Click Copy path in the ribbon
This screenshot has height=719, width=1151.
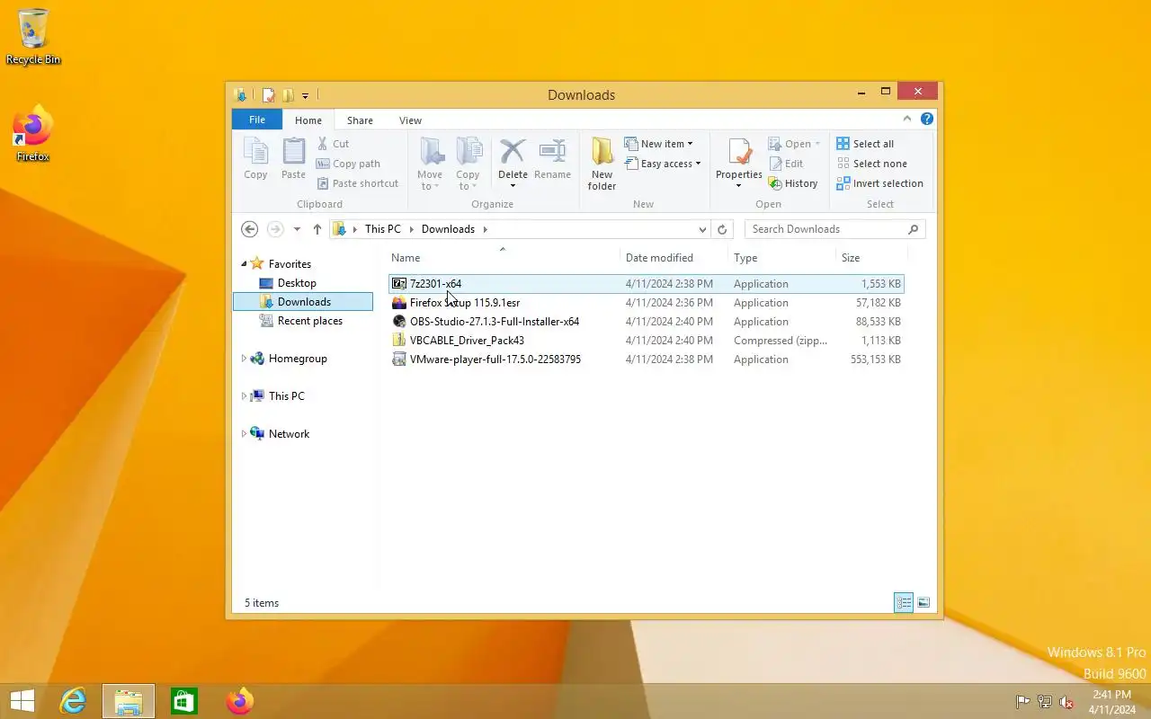coord(348,164)
